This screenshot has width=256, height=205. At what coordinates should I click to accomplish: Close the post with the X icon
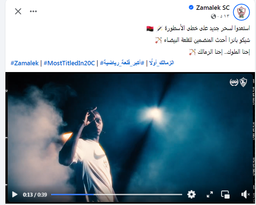click(18, 12)
